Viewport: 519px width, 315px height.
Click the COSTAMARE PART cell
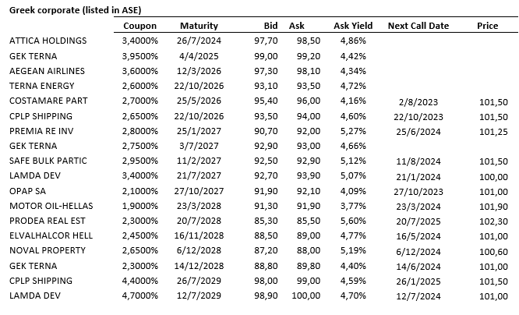tap(48, 101)
